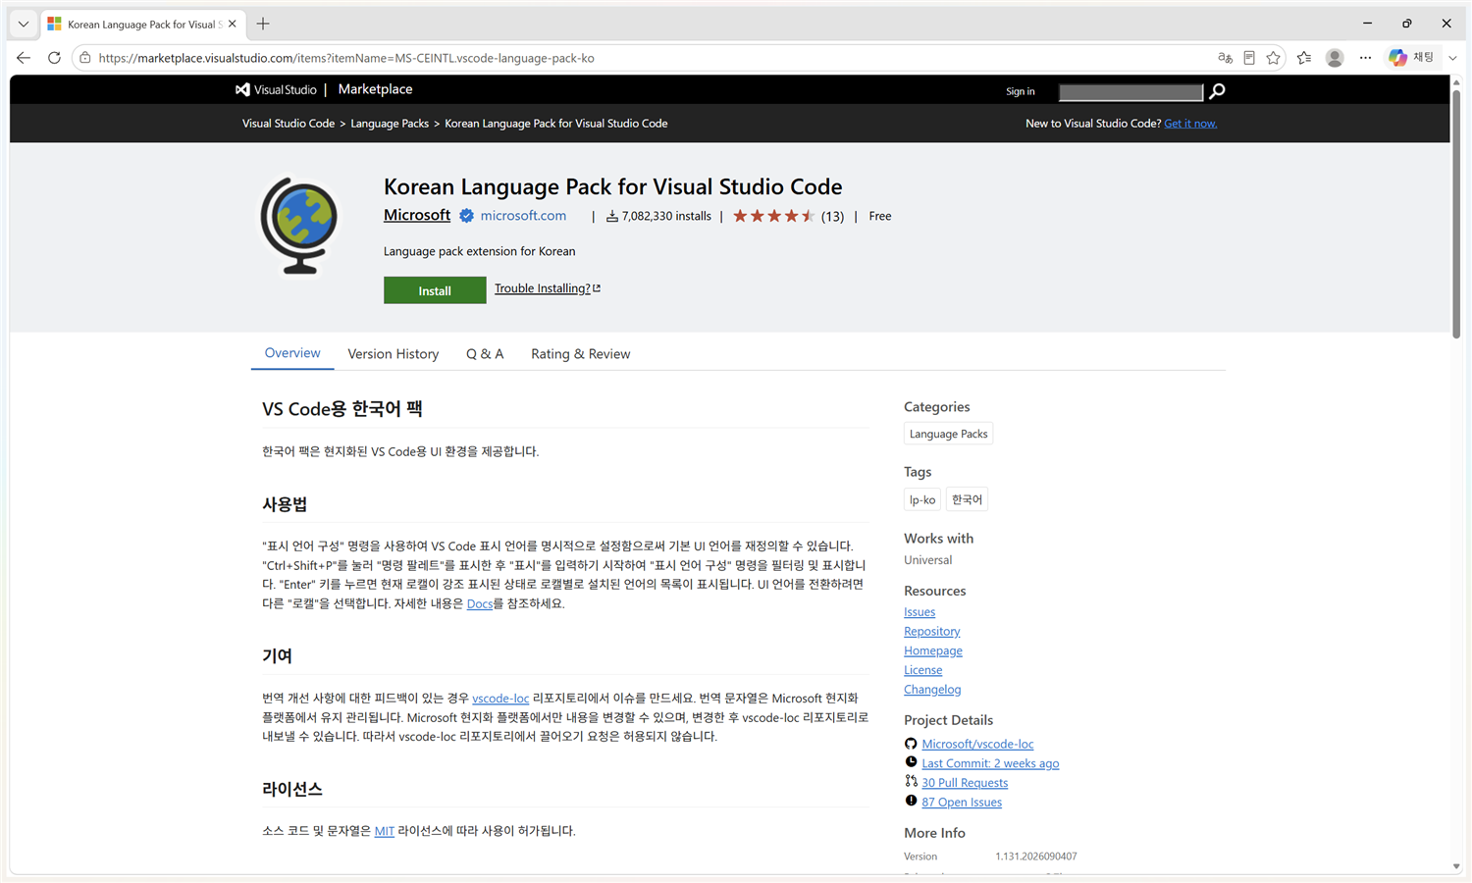Open the immersive reader icon
The image size is (1472, 883).
[1249, 58]
